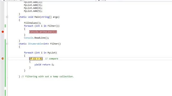Collapse the Main method outline region
Image resolution: width=172 pixels, height=96 pixels.
pos(7,17)
